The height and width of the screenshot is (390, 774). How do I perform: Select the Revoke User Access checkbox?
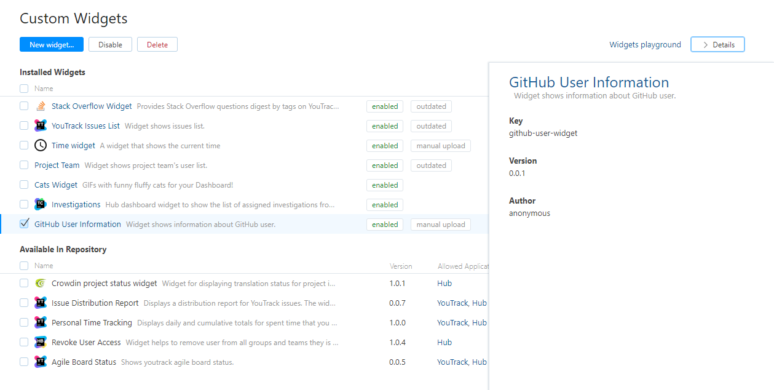click(x=24, y=342)
